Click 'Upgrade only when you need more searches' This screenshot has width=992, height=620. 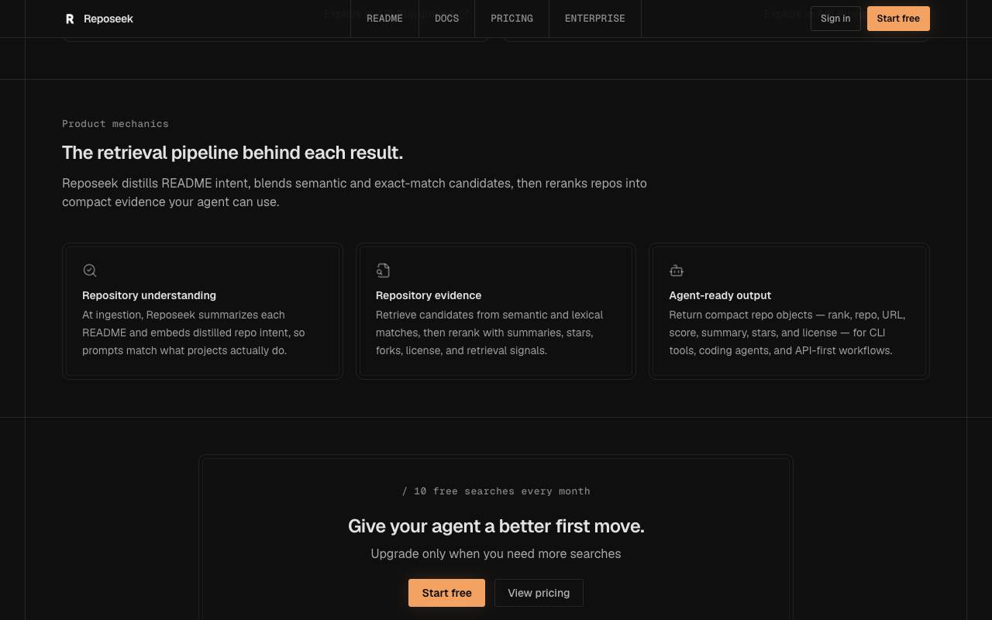click(x=496, y=553)
